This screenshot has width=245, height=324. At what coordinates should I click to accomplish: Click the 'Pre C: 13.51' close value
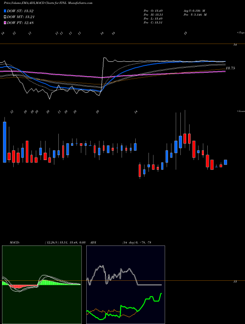coord(153,23)
